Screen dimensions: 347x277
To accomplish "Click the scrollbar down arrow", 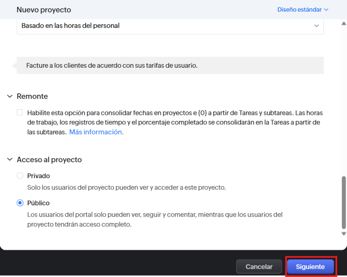I will point(344,234).
